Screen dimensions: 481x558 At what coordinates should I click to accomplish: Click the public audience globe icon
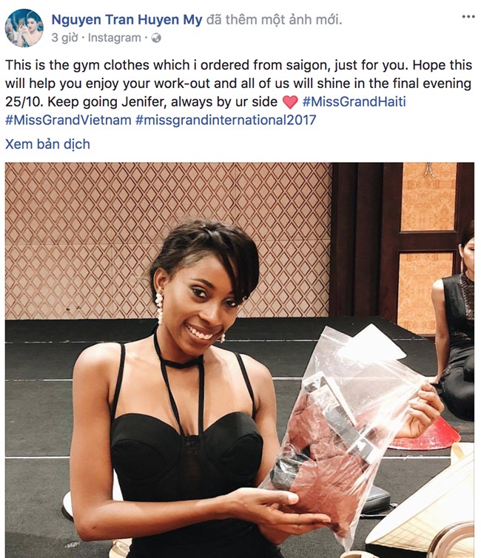[156, 38]
